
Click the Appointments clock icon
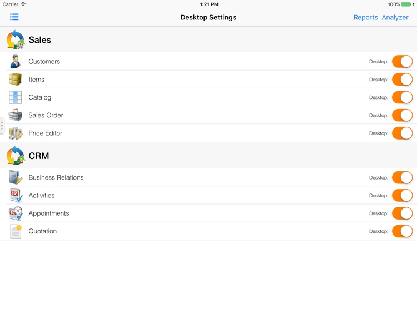pyautogui.click(x=16, y=213)
